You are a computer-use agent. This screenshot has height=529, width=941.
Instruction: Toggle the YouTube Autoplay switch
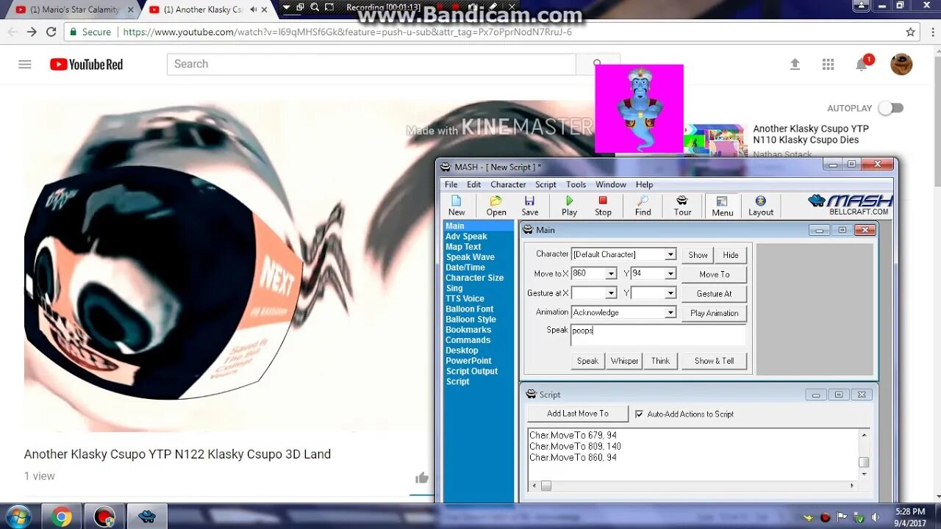(890, 108)
